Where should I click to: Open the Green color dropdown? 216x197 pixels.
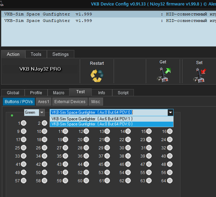[x=42, y=112]
